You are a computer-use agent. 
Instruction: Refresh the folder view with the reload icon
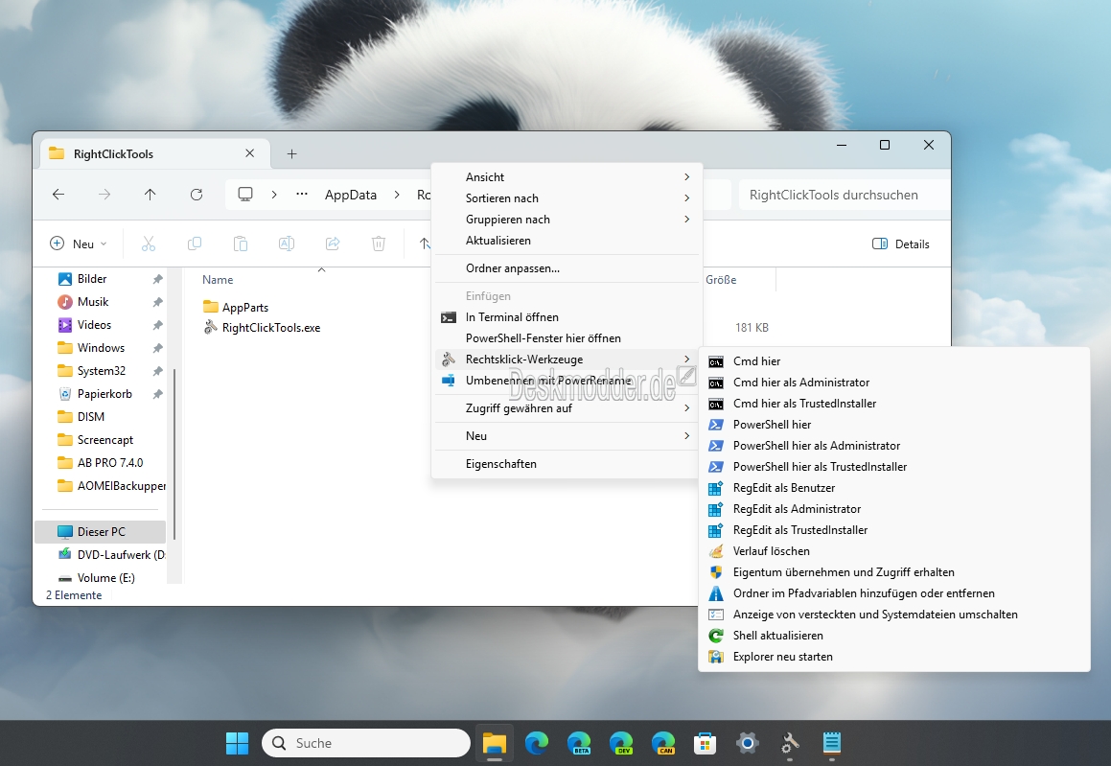[x=197, y=195]
